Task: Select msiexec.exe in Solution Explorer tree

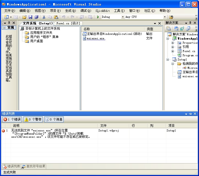Action: click(190, 76)
